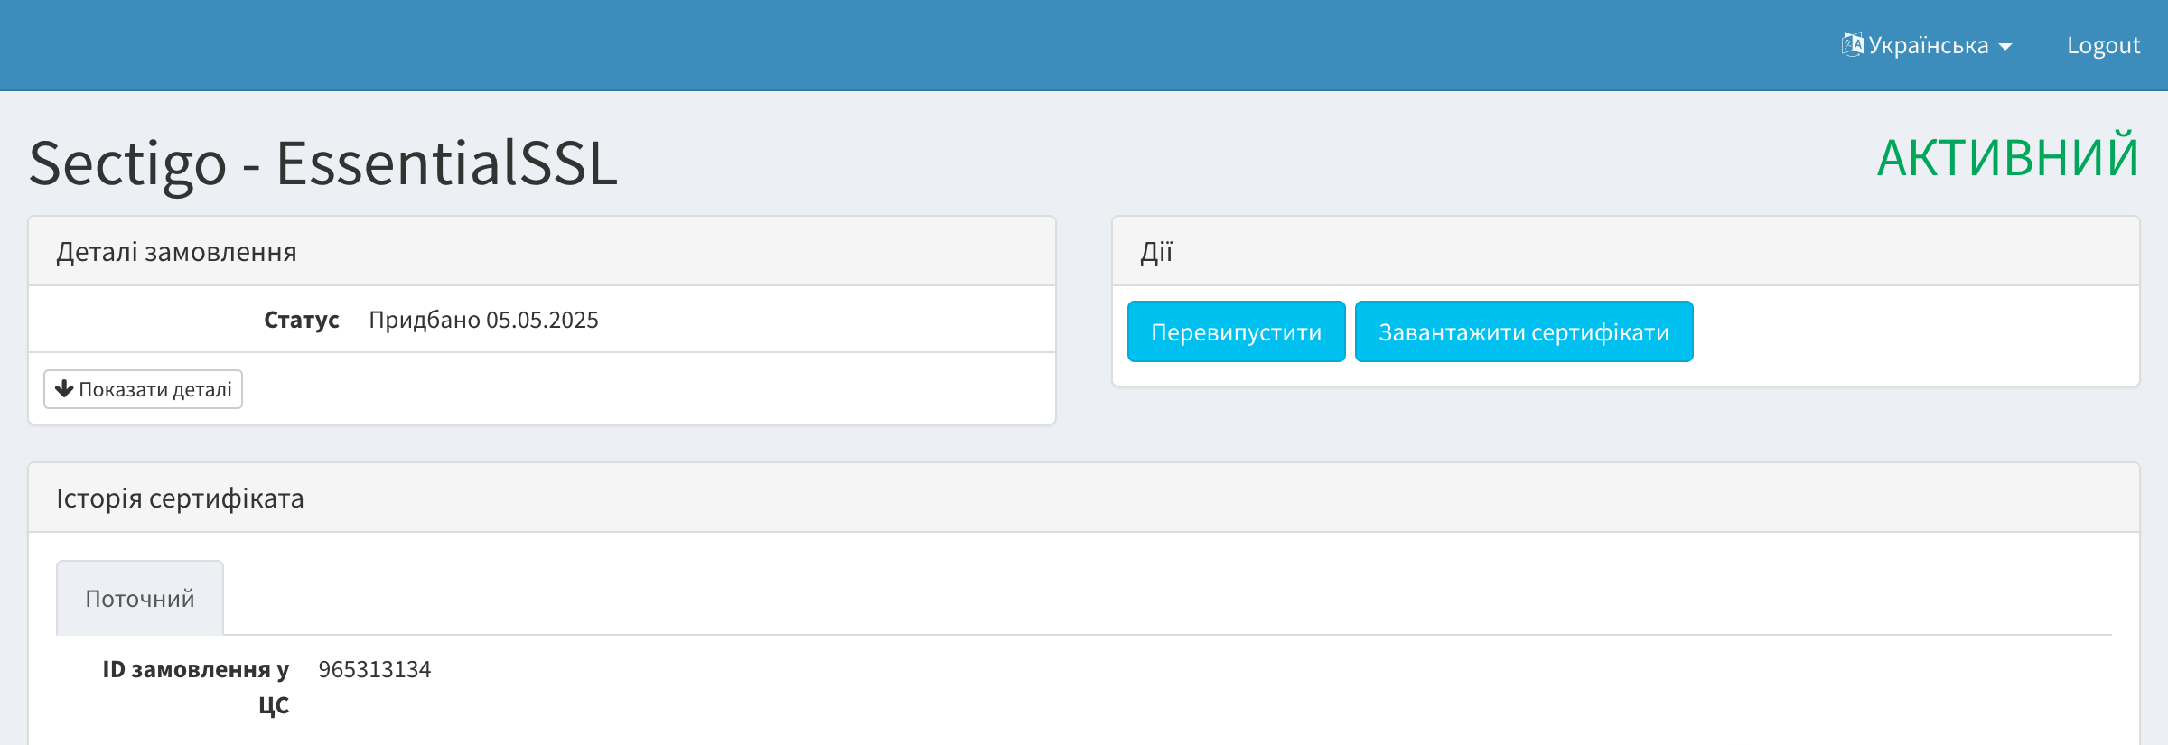Click the Дії panel header
2168x745 pixels.
(x=1156, y=252)
